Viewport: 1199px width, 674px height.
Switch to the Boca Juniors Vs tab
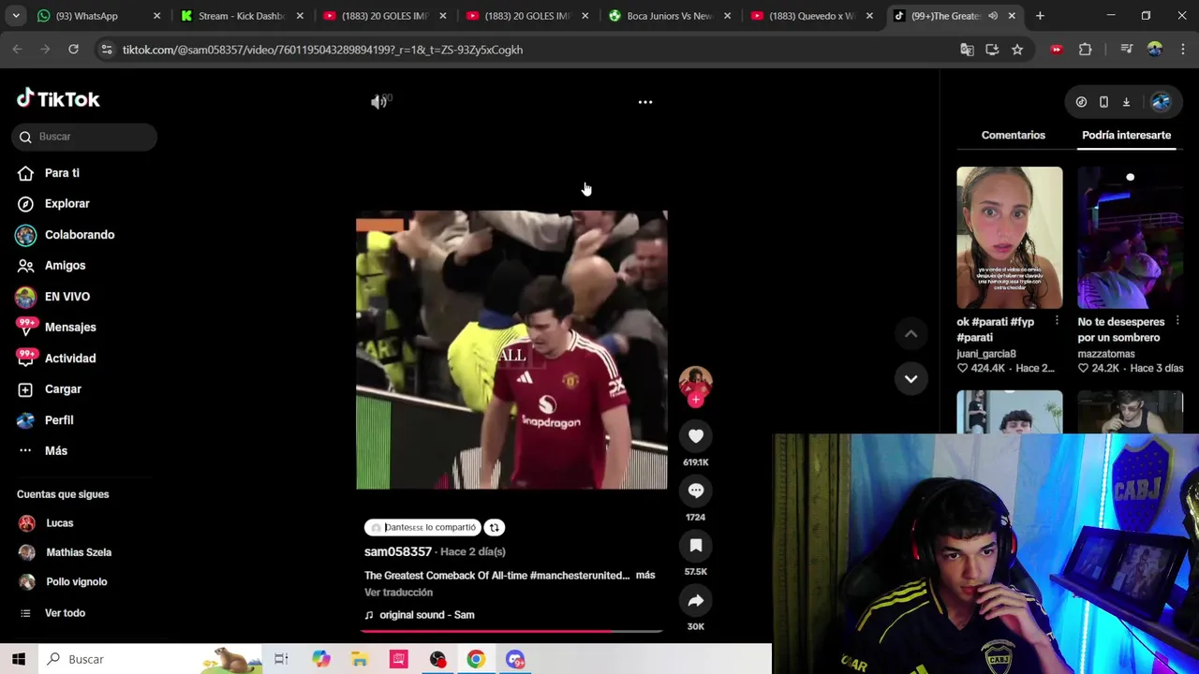669,16
